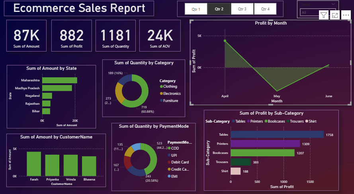
Task: Click COD legend marker in PaymentMode chart
Action: coord(169,148)
